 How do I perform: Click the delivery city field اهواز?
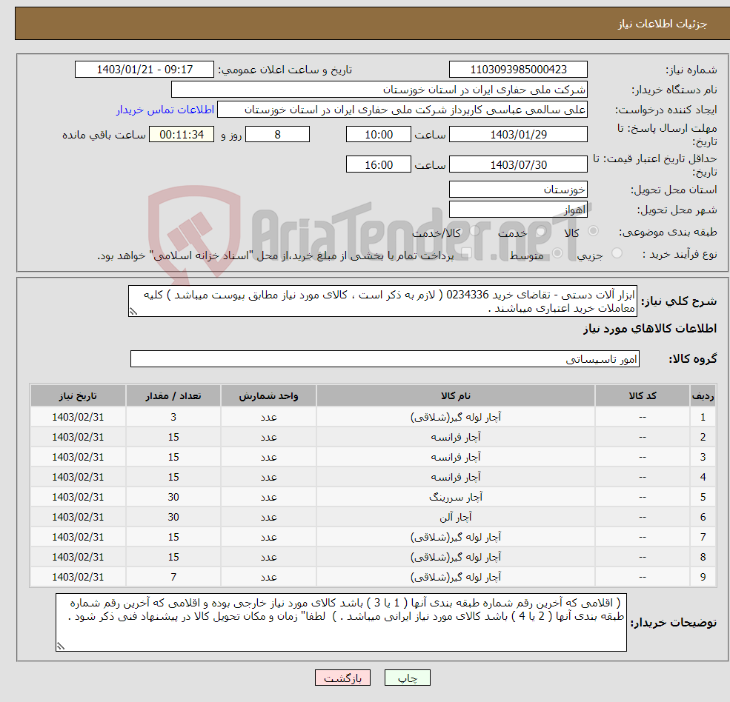[x=518, y=210]
